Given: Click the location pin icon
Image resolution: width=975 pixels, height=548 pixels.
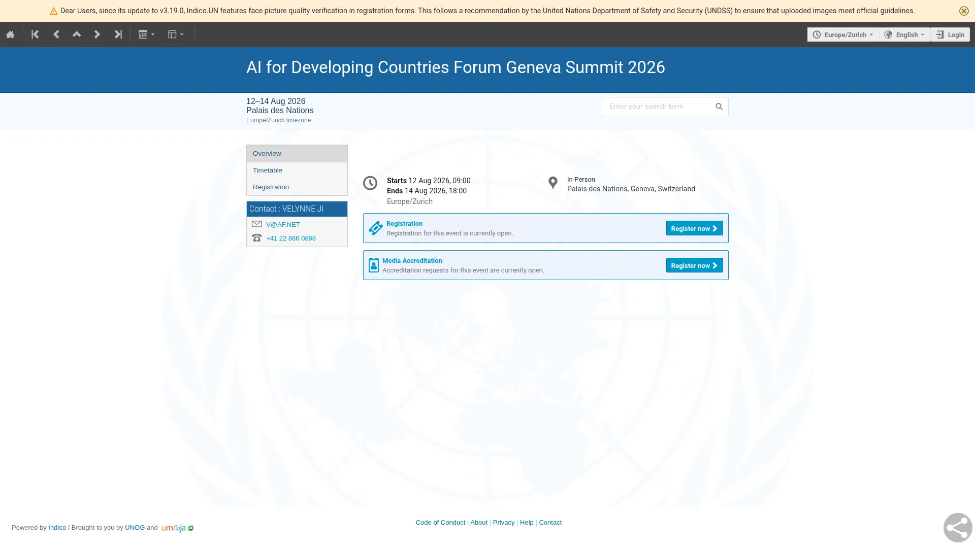Looking at the screenshot, I should (x=553, y=183).
